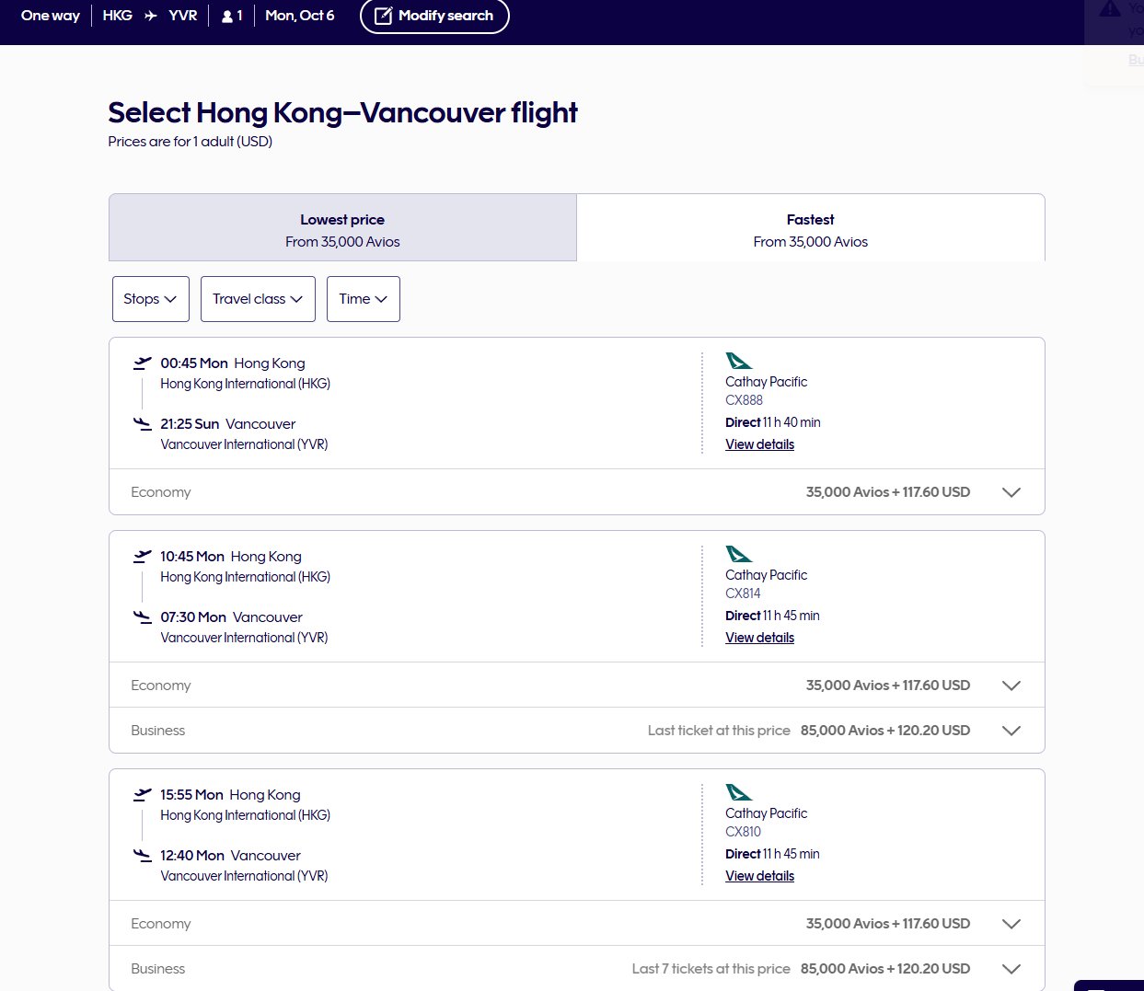
Task: Click the Modify search button
Action: coord(434,16)
